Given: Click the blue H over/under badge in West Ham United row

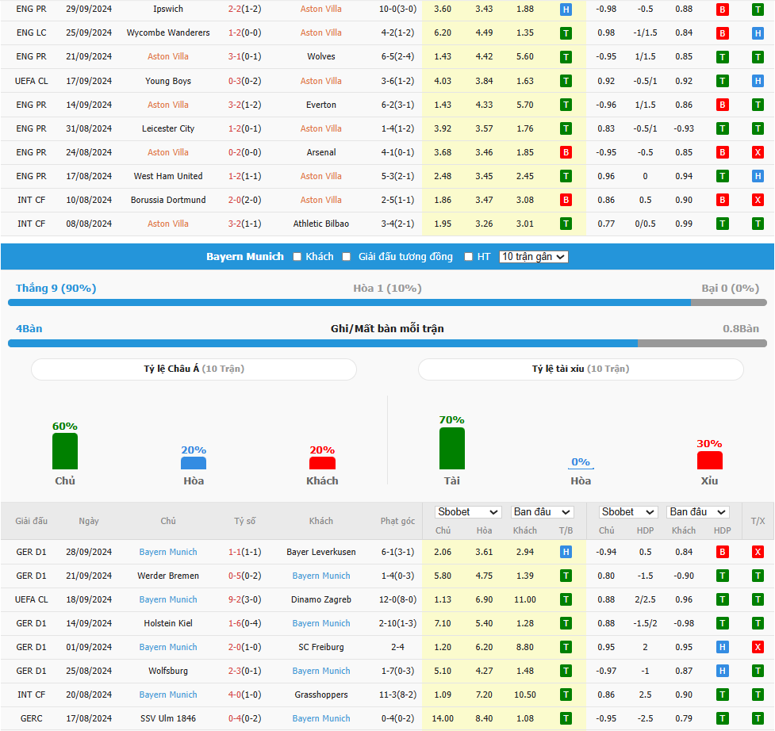Looking at the screenshot, I should (x=758, y=176).
